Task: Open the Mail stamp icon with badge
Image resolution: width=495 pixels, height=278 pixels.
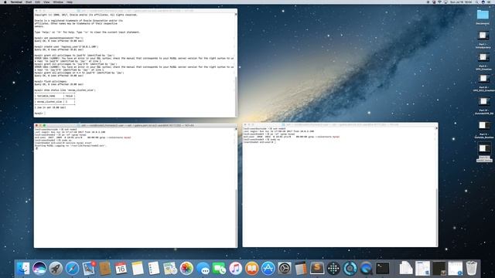Action: 89,269
